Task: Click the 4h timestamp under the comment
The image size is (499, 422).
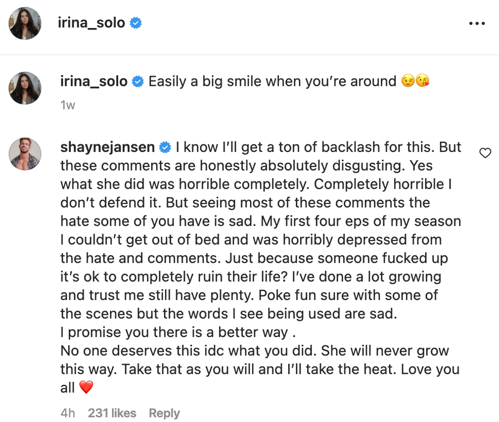Action: point(67,413)
